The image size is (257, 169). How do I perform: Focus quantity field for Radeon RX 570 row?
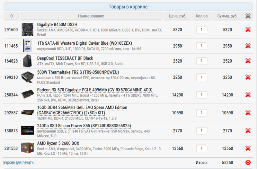click(201, 95)
